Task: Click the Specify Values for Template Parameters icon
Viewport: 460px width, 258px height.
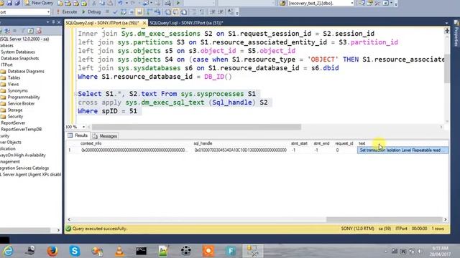Action: [x=231, y=12]
